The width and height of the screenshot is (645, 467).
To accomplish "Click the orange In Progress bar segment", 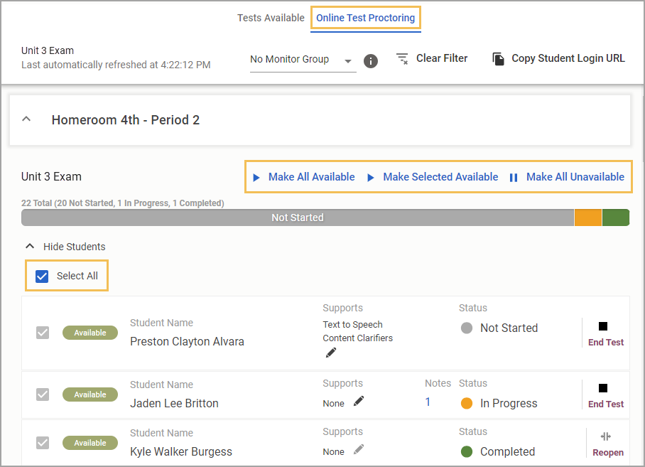I will point(588,218).
